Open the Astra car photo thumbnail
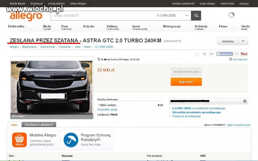Viewport: 258px width, 161px height. 52,88
